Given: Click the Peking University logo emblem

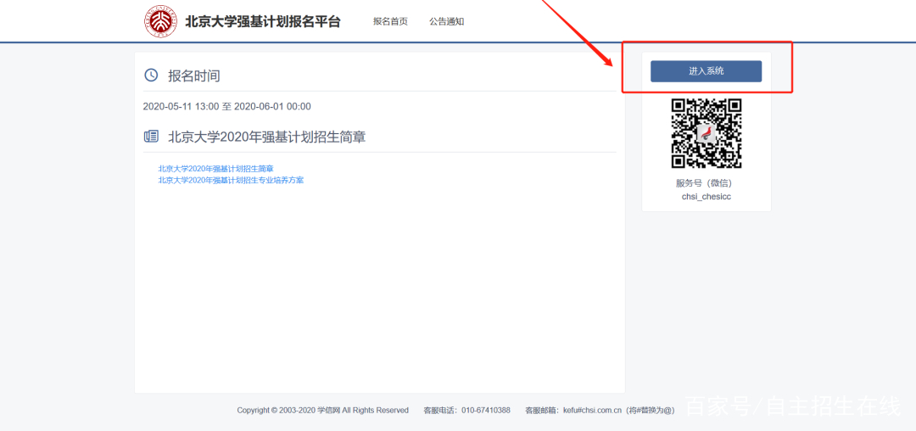Looking at the screenshot, I should point(160,21).
